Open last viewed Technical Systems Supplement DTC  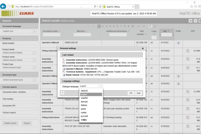[x=101, y=72]
